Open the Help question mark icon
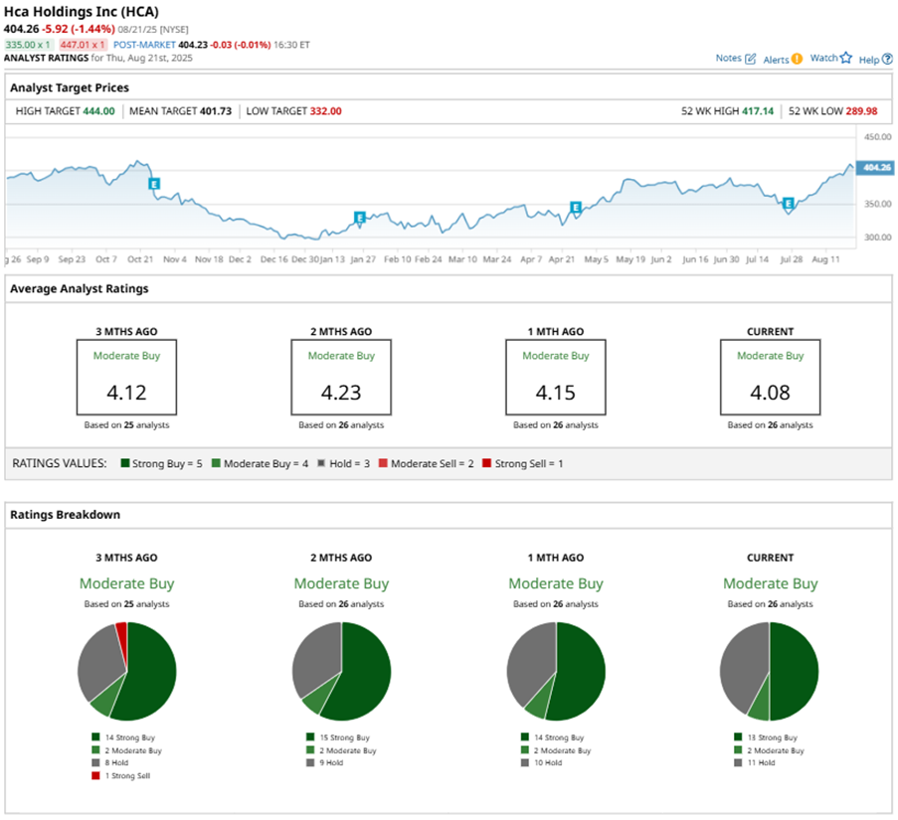 coord(887,59)
